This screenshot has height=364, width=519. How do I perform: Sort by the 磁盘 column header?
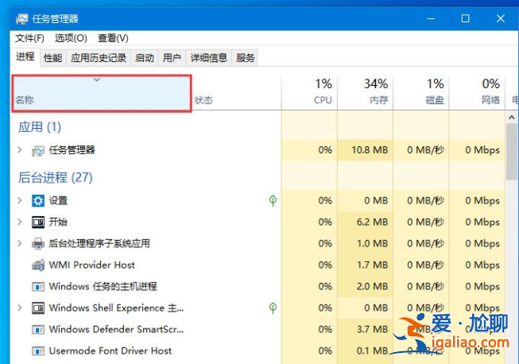coord(421,93)
